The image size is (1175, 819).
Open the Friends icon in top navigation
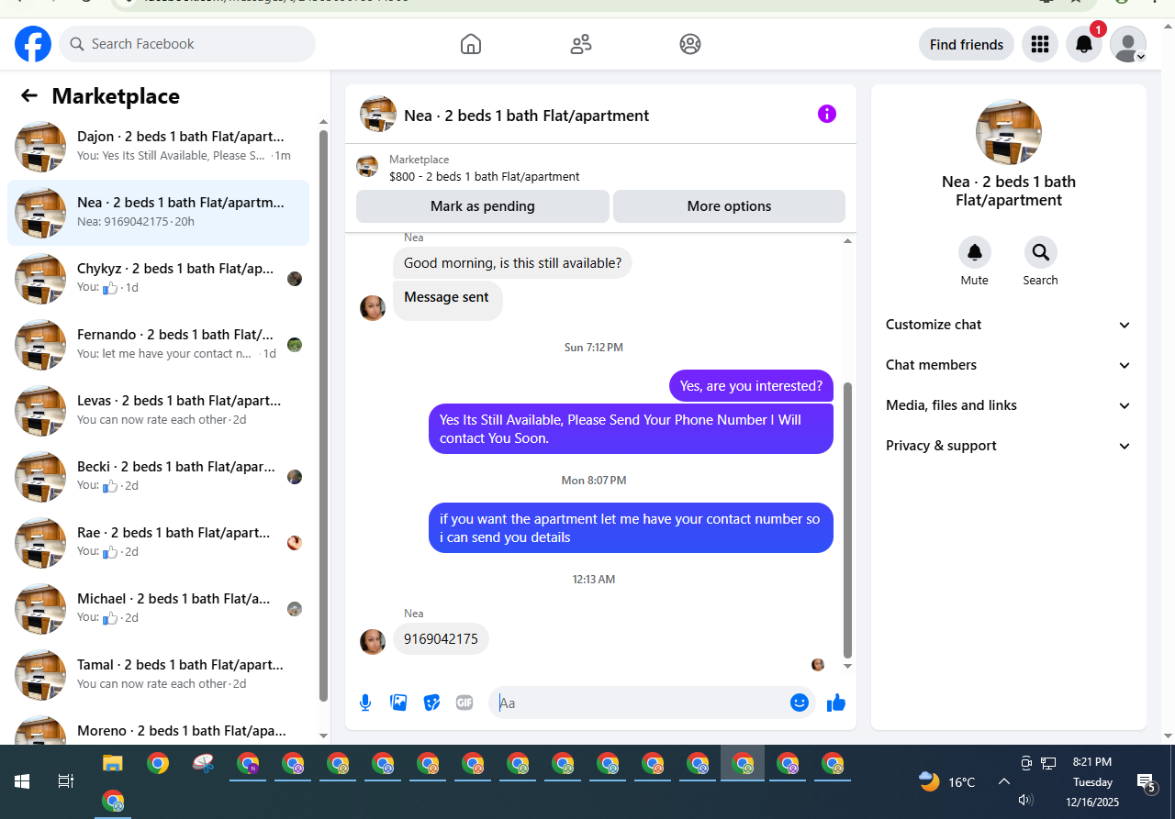point(580,44)
